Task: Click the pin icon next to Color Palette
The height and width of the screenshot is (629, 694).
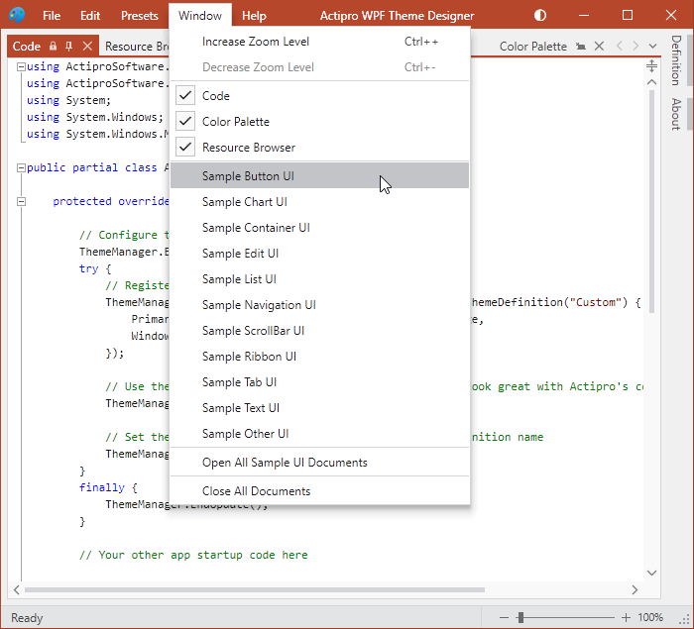Action: click(581, 46)
